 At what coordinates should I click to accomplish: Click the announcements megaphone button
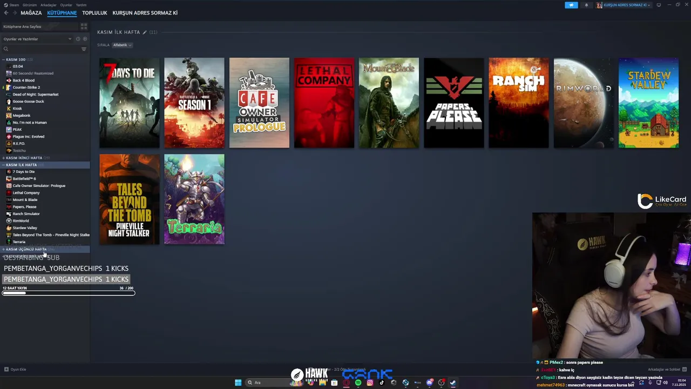coord(571,5)
